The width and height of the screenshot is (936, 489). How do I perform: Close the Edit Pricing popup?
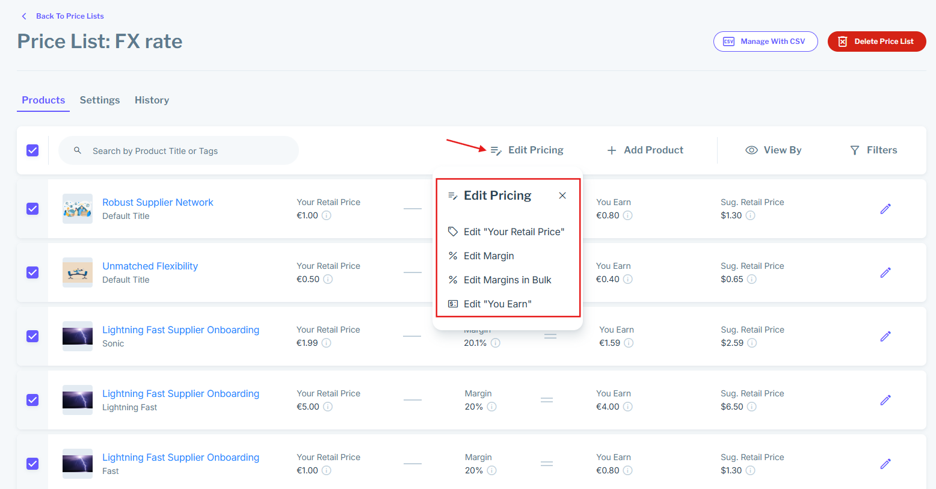click(x=562, y=195)
